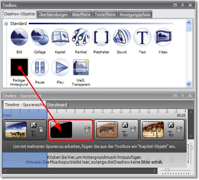This screenshot has height=180, width=199.
Task: Click Toolbox scrollbar down arrow
Action: [x=189, y=84]
